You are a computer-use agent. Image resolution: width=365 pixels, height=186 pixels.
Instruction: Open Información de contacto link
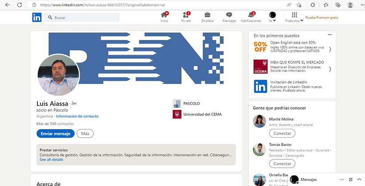(77, 116)
